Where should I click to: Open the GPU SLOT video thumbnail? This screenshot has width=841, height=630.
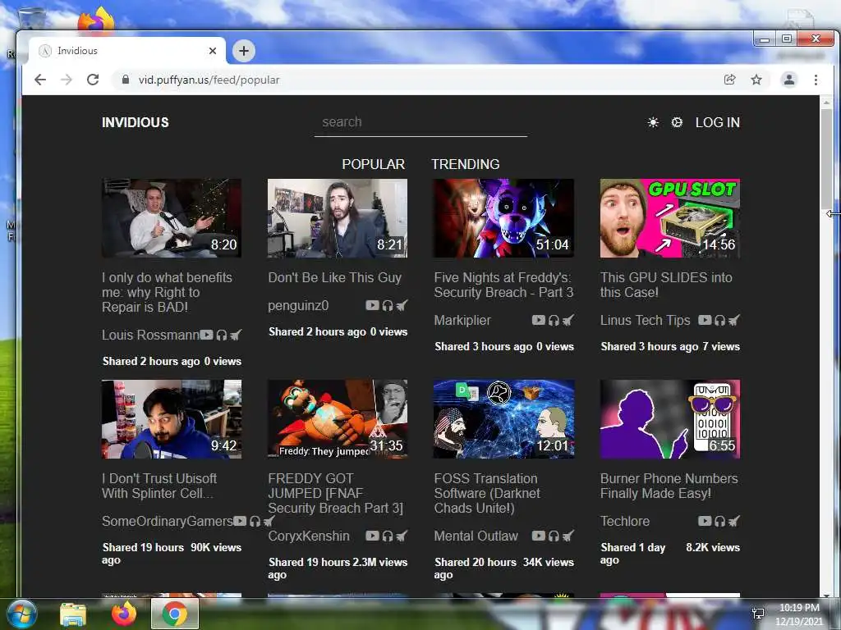(x=670, y=218)
